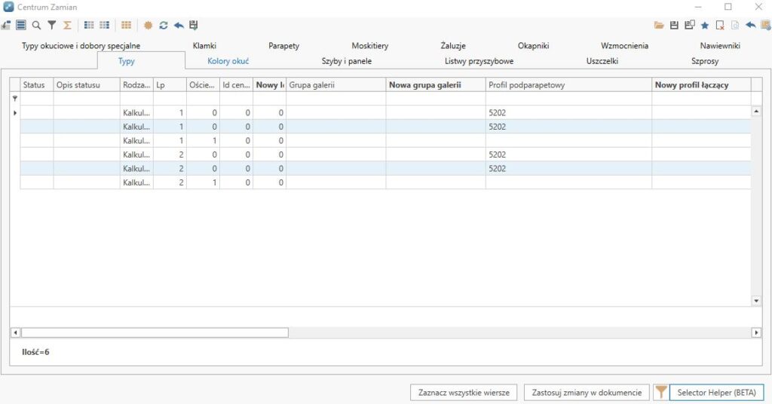Click the orange layout settings icon at far right
This screenshot has width=772, height=404.
tap(766, 25)
